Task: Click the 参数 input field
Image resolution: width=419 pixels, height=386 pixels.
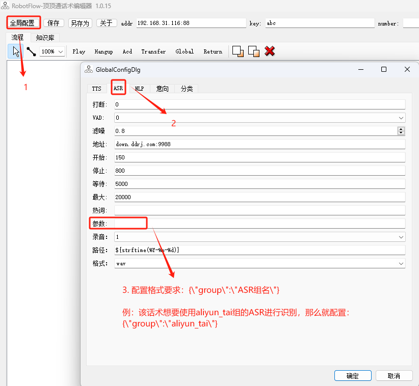Action: 259,224
